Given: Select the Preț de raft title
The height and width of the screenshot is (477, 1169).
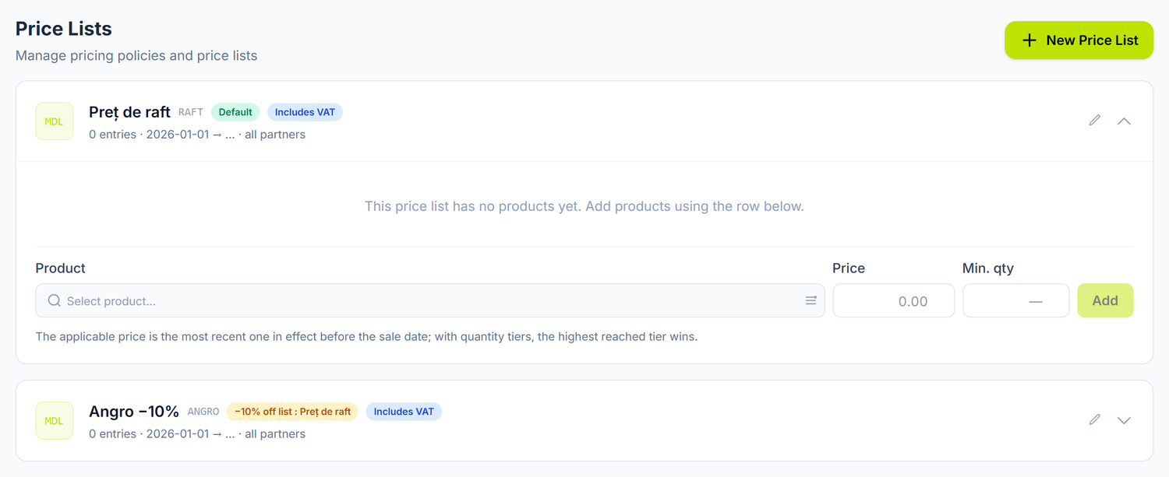Looking at the screenshot, I should [x=129, y=112].
